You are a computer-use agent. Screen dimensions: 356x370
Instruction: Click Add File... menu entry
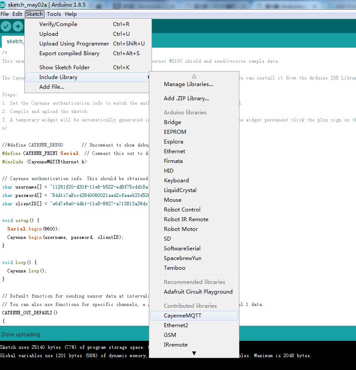[x=87, y=87]
